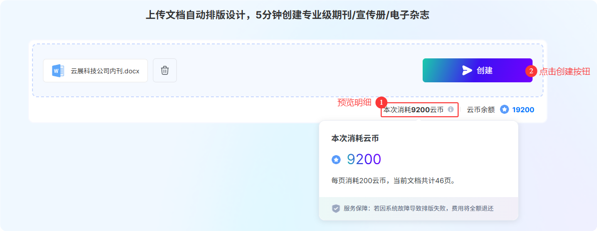The width and height of the screenshot is (597, 231).
Task: Click the red circle numbered 1
Action: coord(381,102)
